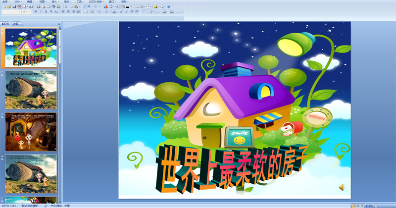Click the 113% zoom level
The image size is (396, 208).
pos(369,206)
